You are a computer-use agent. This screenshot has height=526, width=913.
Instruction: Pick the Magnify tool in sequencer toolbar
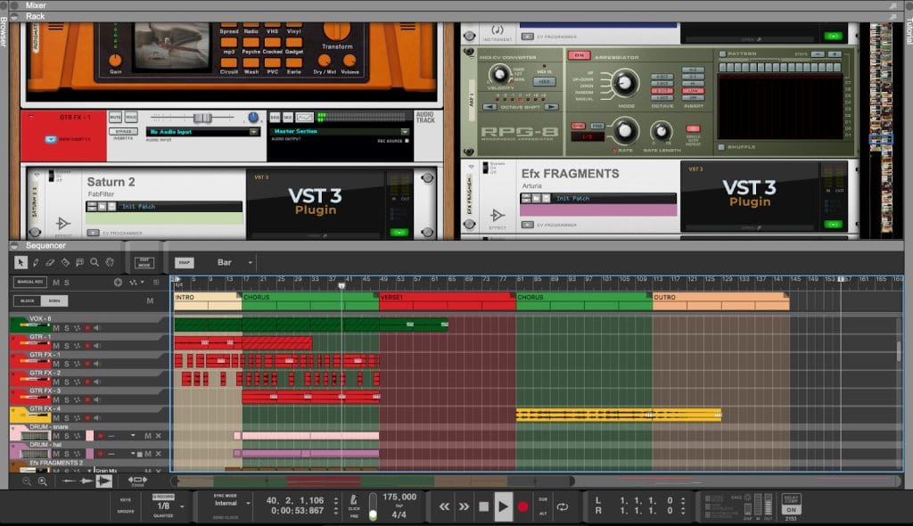(x=94, y=262)
